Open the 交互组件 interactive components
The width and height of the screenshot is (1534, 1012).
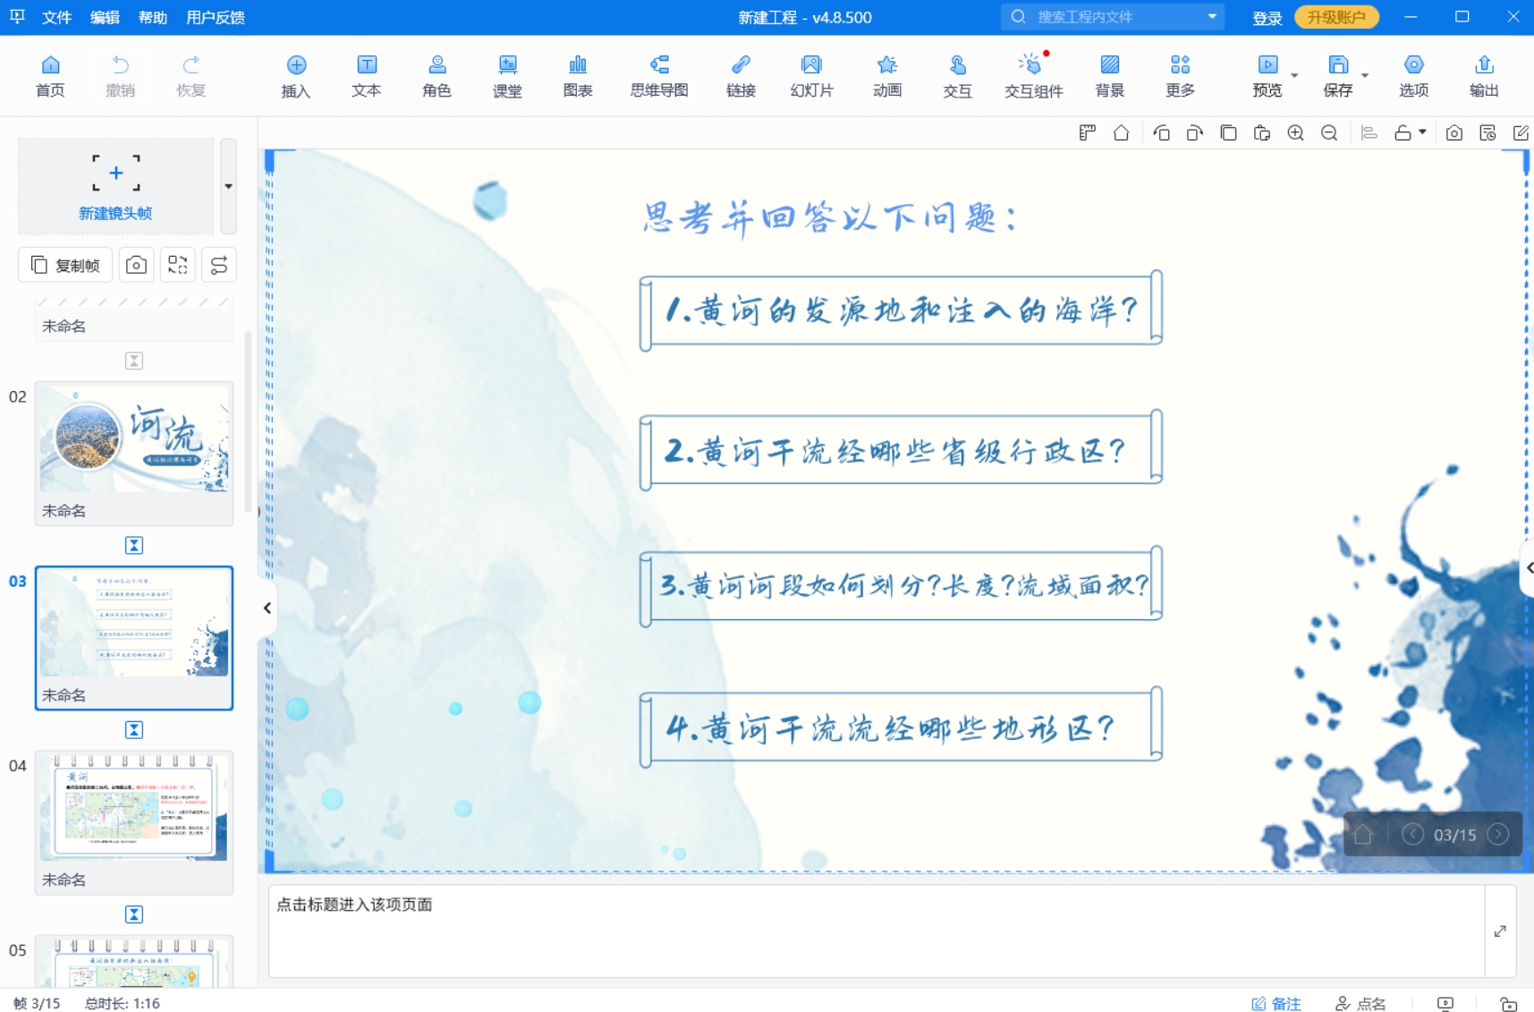click(x=1033, y=76)
